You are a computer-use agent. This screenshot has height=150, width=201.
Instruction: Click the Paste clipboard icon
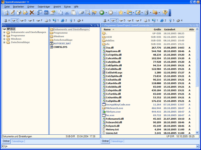74,13
